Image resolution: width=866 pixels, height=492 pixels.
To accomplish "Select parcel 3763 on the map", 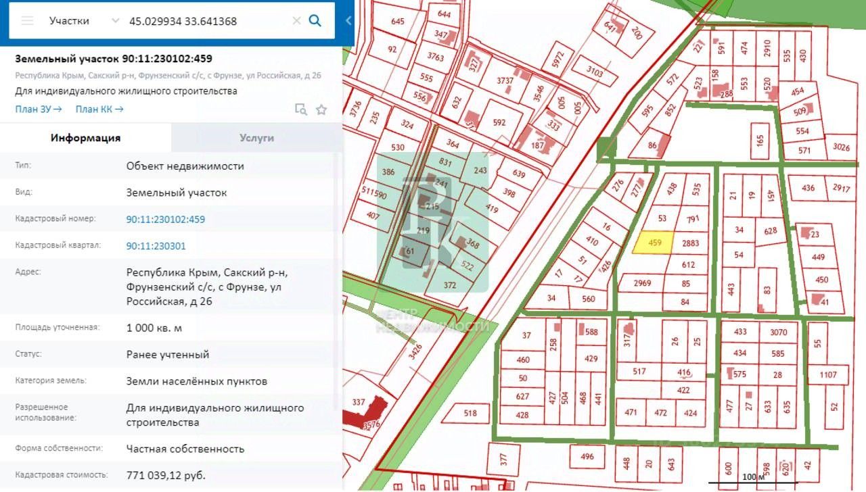I will tap(436, 57).
